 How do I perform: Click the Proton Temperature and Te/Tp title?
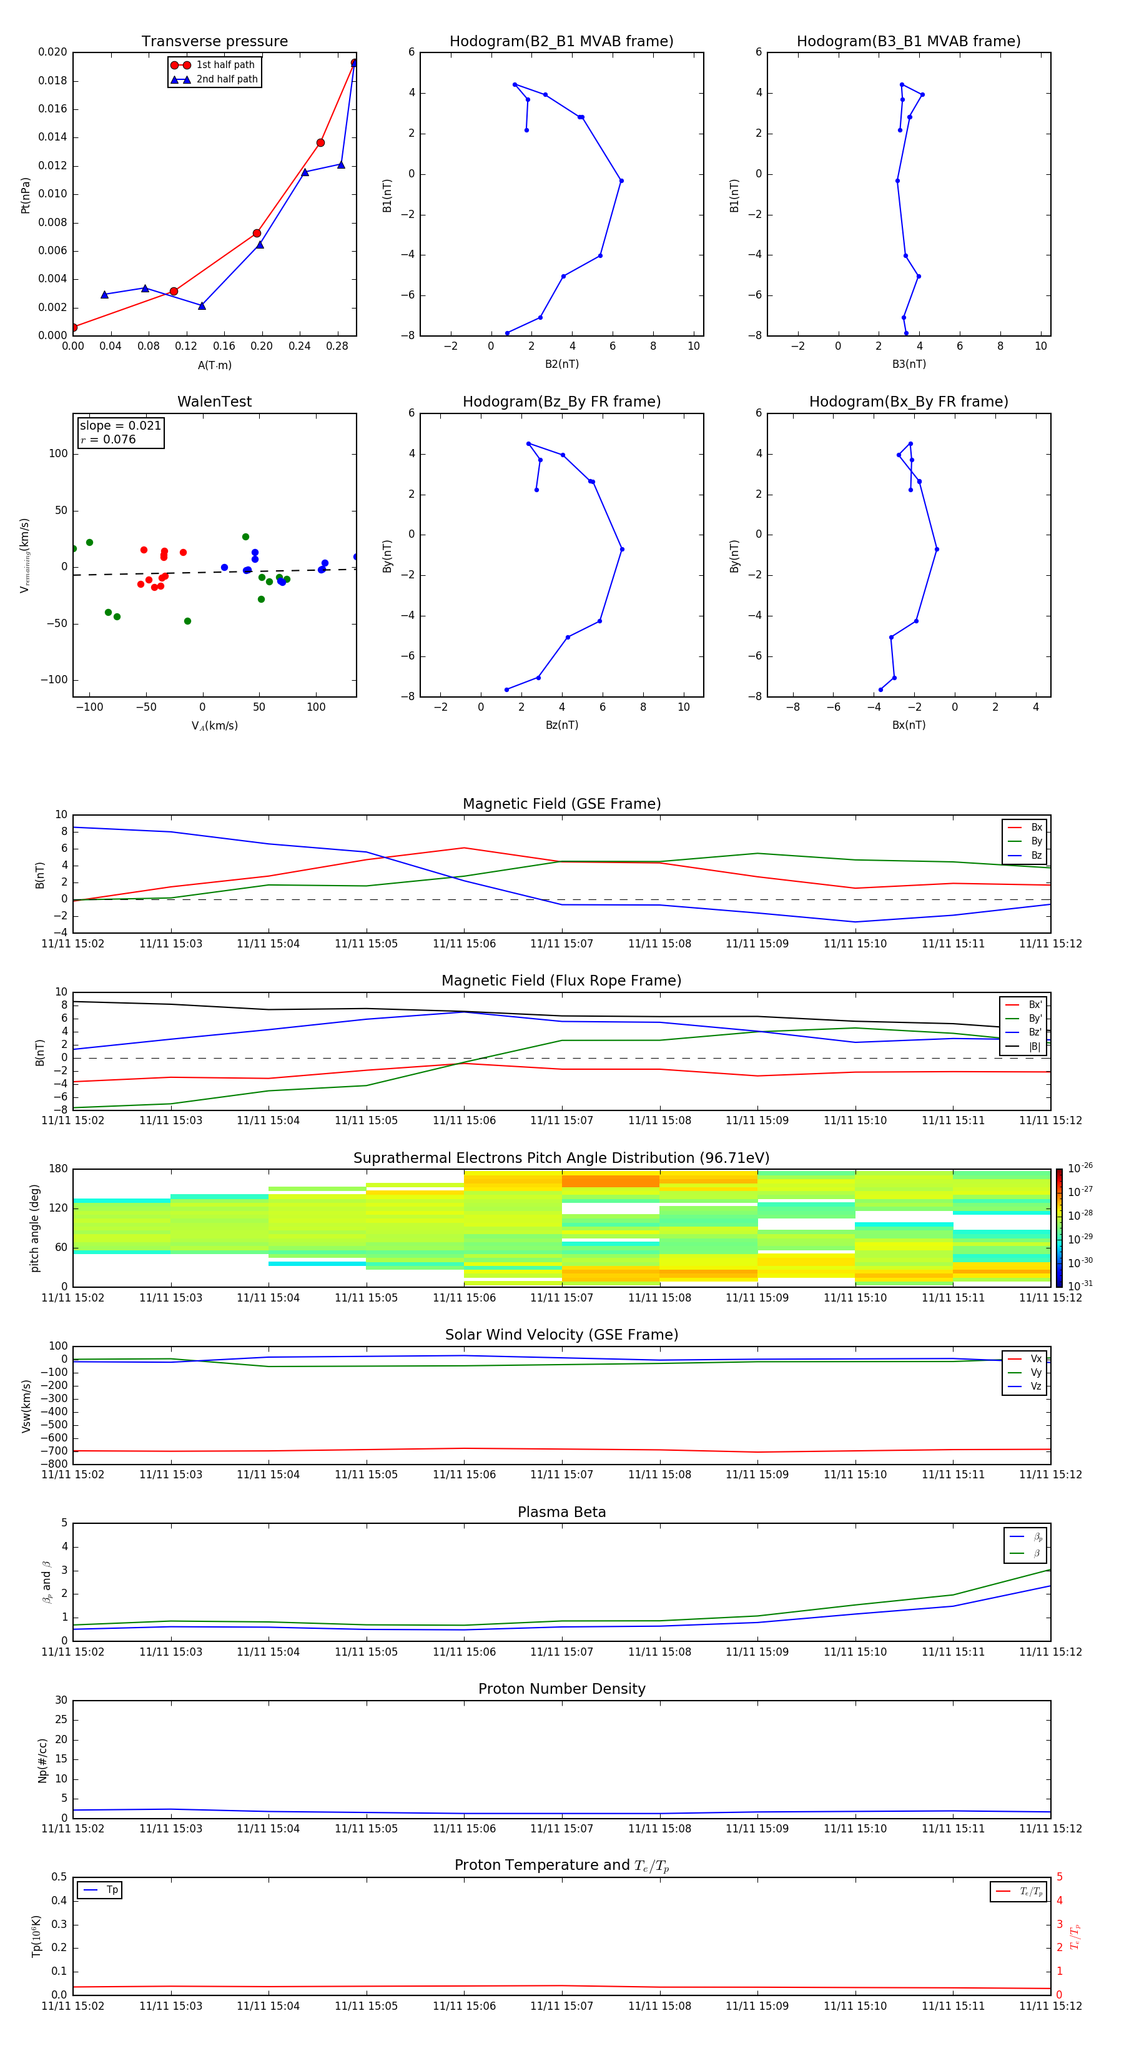click(561, 1867)
